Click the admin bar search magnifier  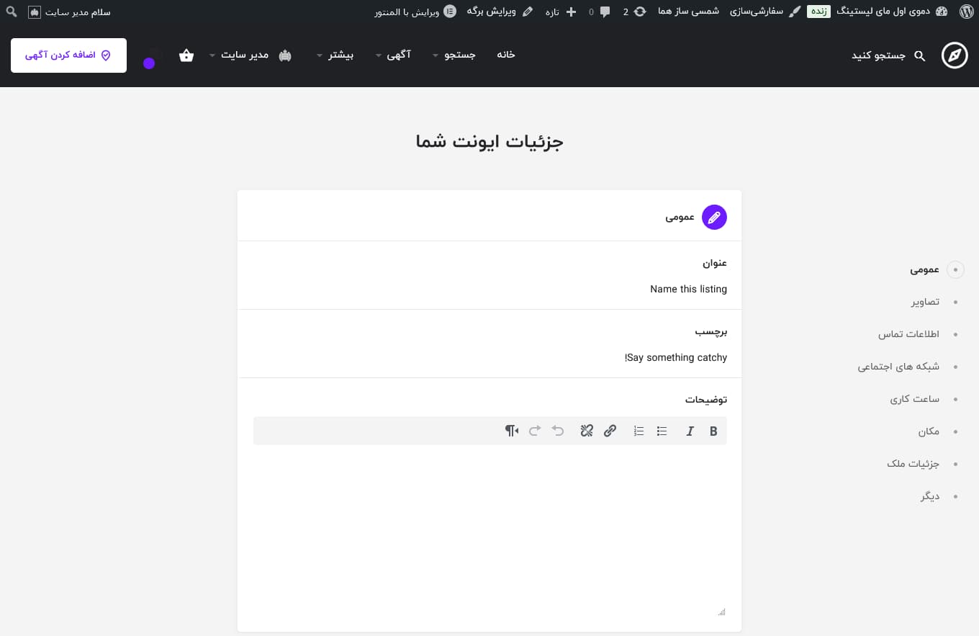(x=12, y=12)
